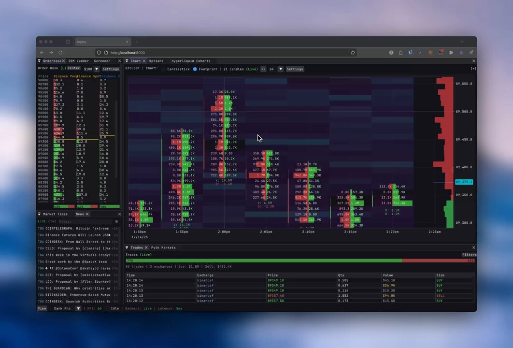513x348 pixels.
Task: Click the Binance Perp order book column header
Action: click(65, 76)
